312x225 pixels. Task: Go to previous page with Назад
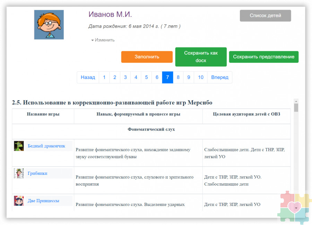[88, 77]
